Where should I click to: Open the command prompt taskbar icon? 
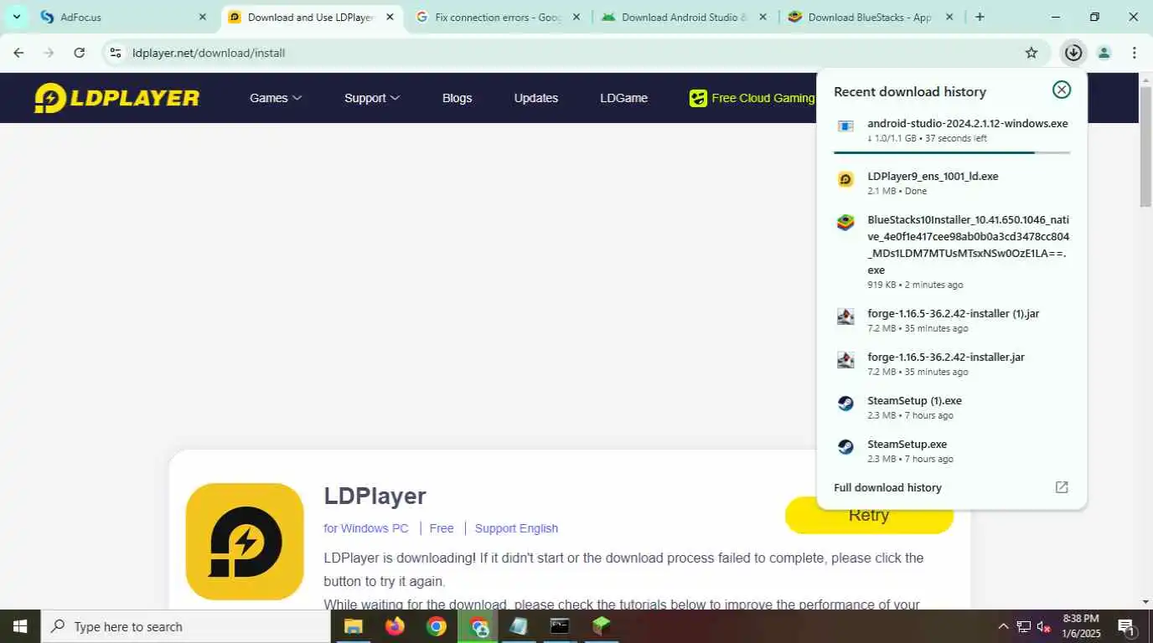pyautogui.click(x=560, y=626)
